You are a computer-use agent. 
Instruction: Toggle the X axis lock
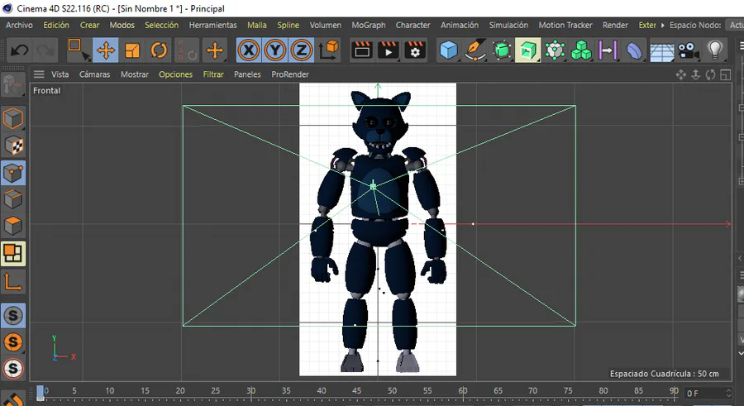pyautogui.click(x=249, y=50)
